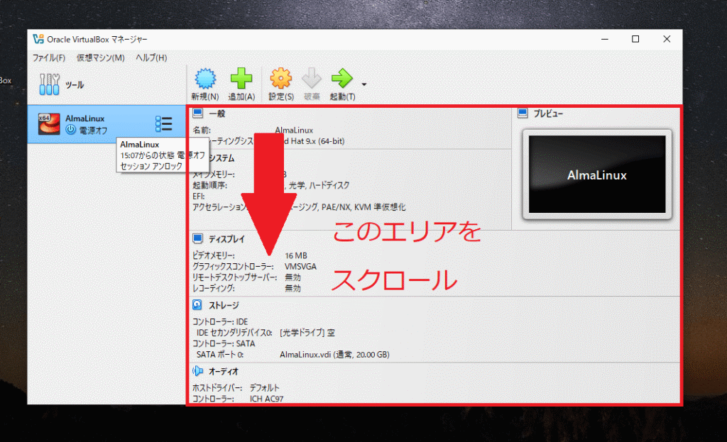Click the 16 MB video memory value
The image size is (727, 442).
(296, 255)
